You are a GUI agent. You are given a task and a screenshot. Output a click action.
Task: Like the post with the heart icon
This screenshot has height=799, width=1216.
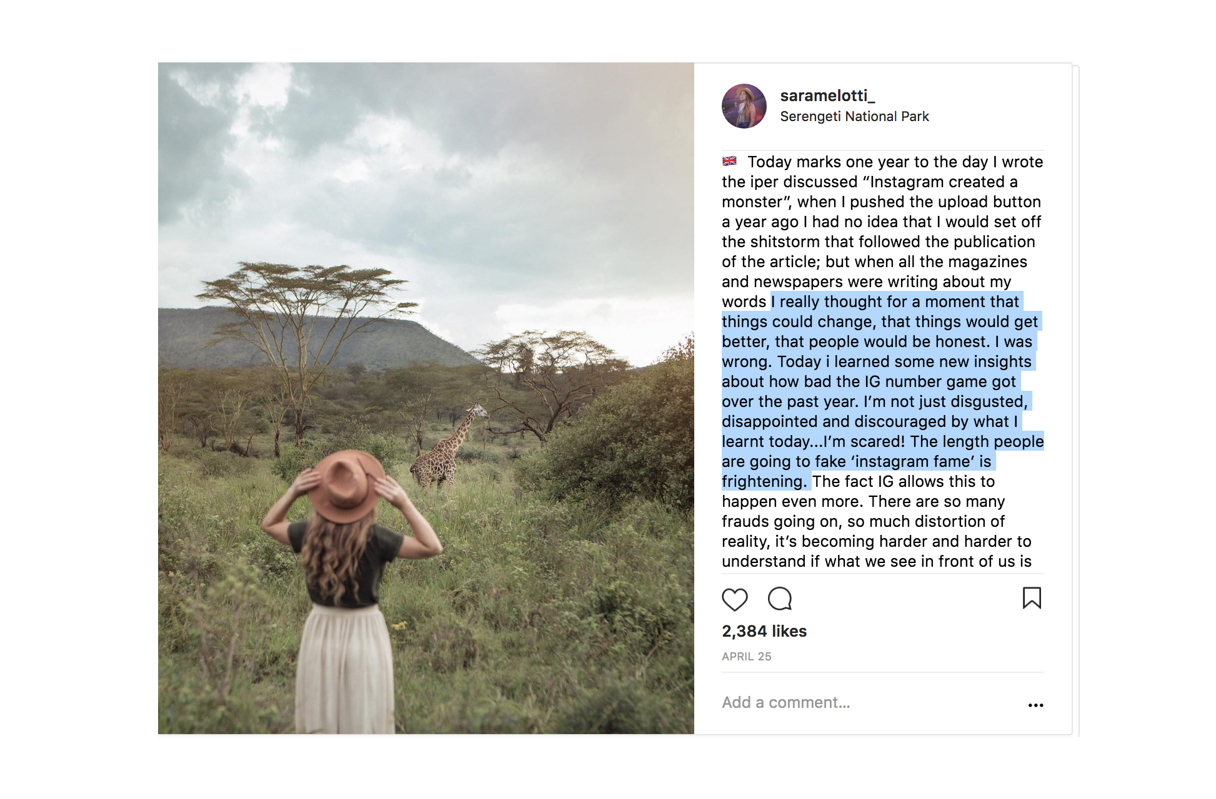pos(734,599)
